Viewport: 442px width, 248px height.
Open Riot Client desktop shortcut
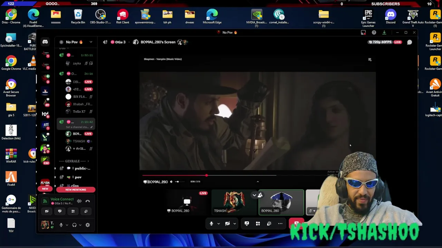coord(123,17)
